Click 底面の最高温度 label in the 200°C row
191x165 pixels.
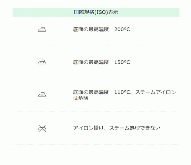pos(91,29)
